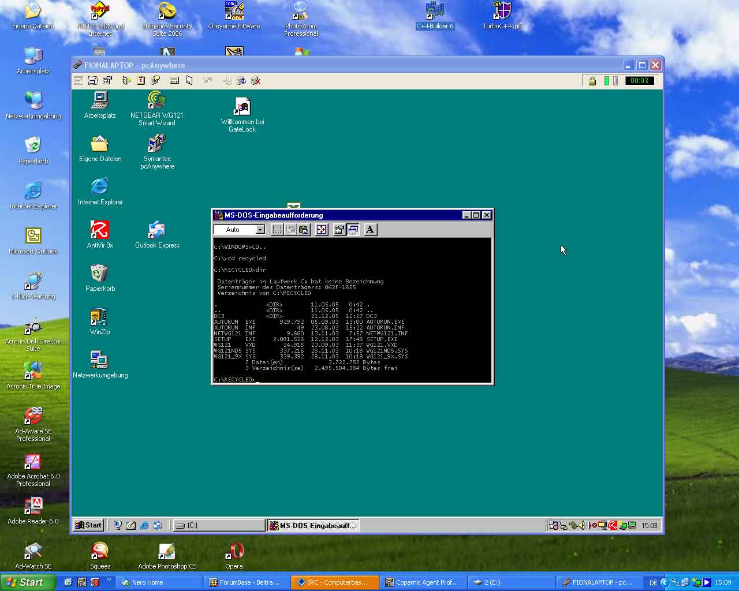Click DE language indicator in taskbar

point(653,583)
